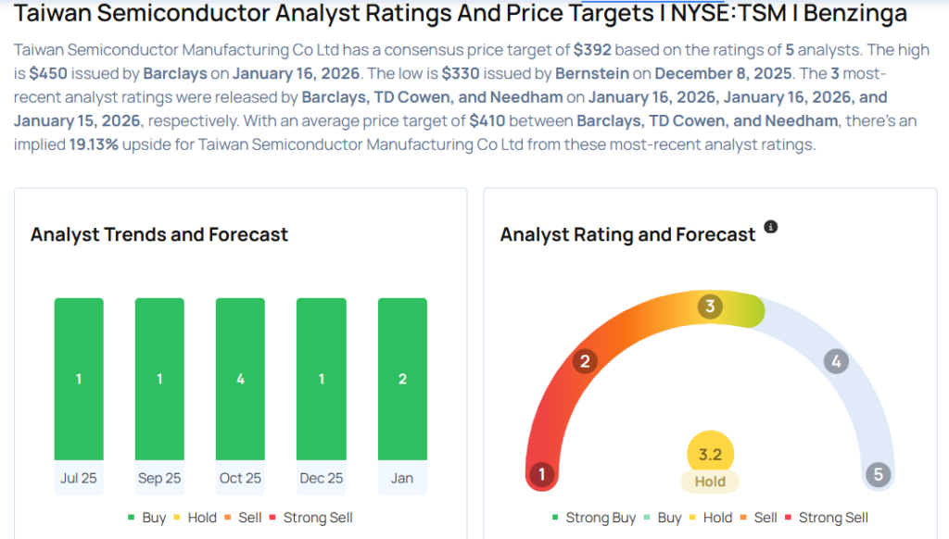Toggle the Strong Buy legend under the gauge
Viewport: 949px width, 539px height.
(593, 518)
